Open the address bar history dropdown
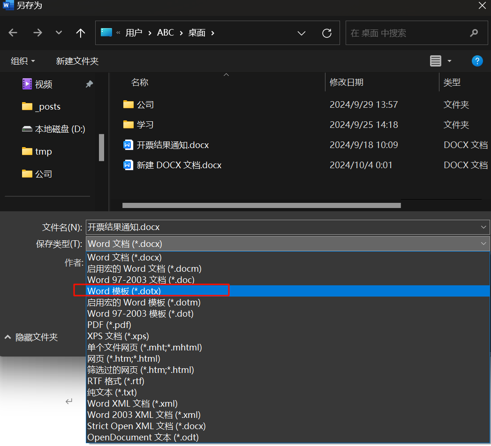Viewport: 491px width, 446px height. [302, 33]
